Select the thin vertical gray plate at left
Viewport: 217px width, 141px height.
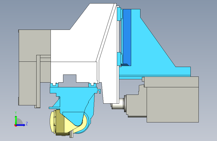click(x=38, y=81)
